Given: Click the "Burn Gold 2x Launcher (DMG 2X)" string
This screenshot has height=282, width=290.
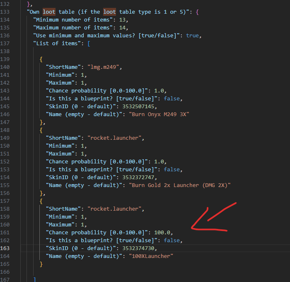Looking at the screenshot, I should point(179,185).
